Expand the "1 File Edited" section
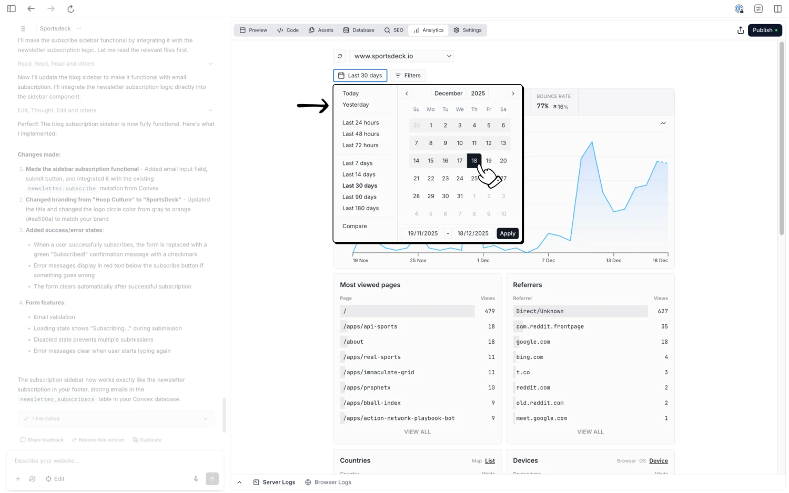This screenshot has width=789, height=493. (116, 419)
